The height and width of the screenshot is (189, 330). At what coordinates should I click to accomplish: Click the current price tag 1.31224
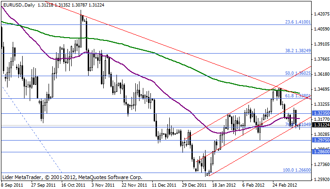coord(321,125)
